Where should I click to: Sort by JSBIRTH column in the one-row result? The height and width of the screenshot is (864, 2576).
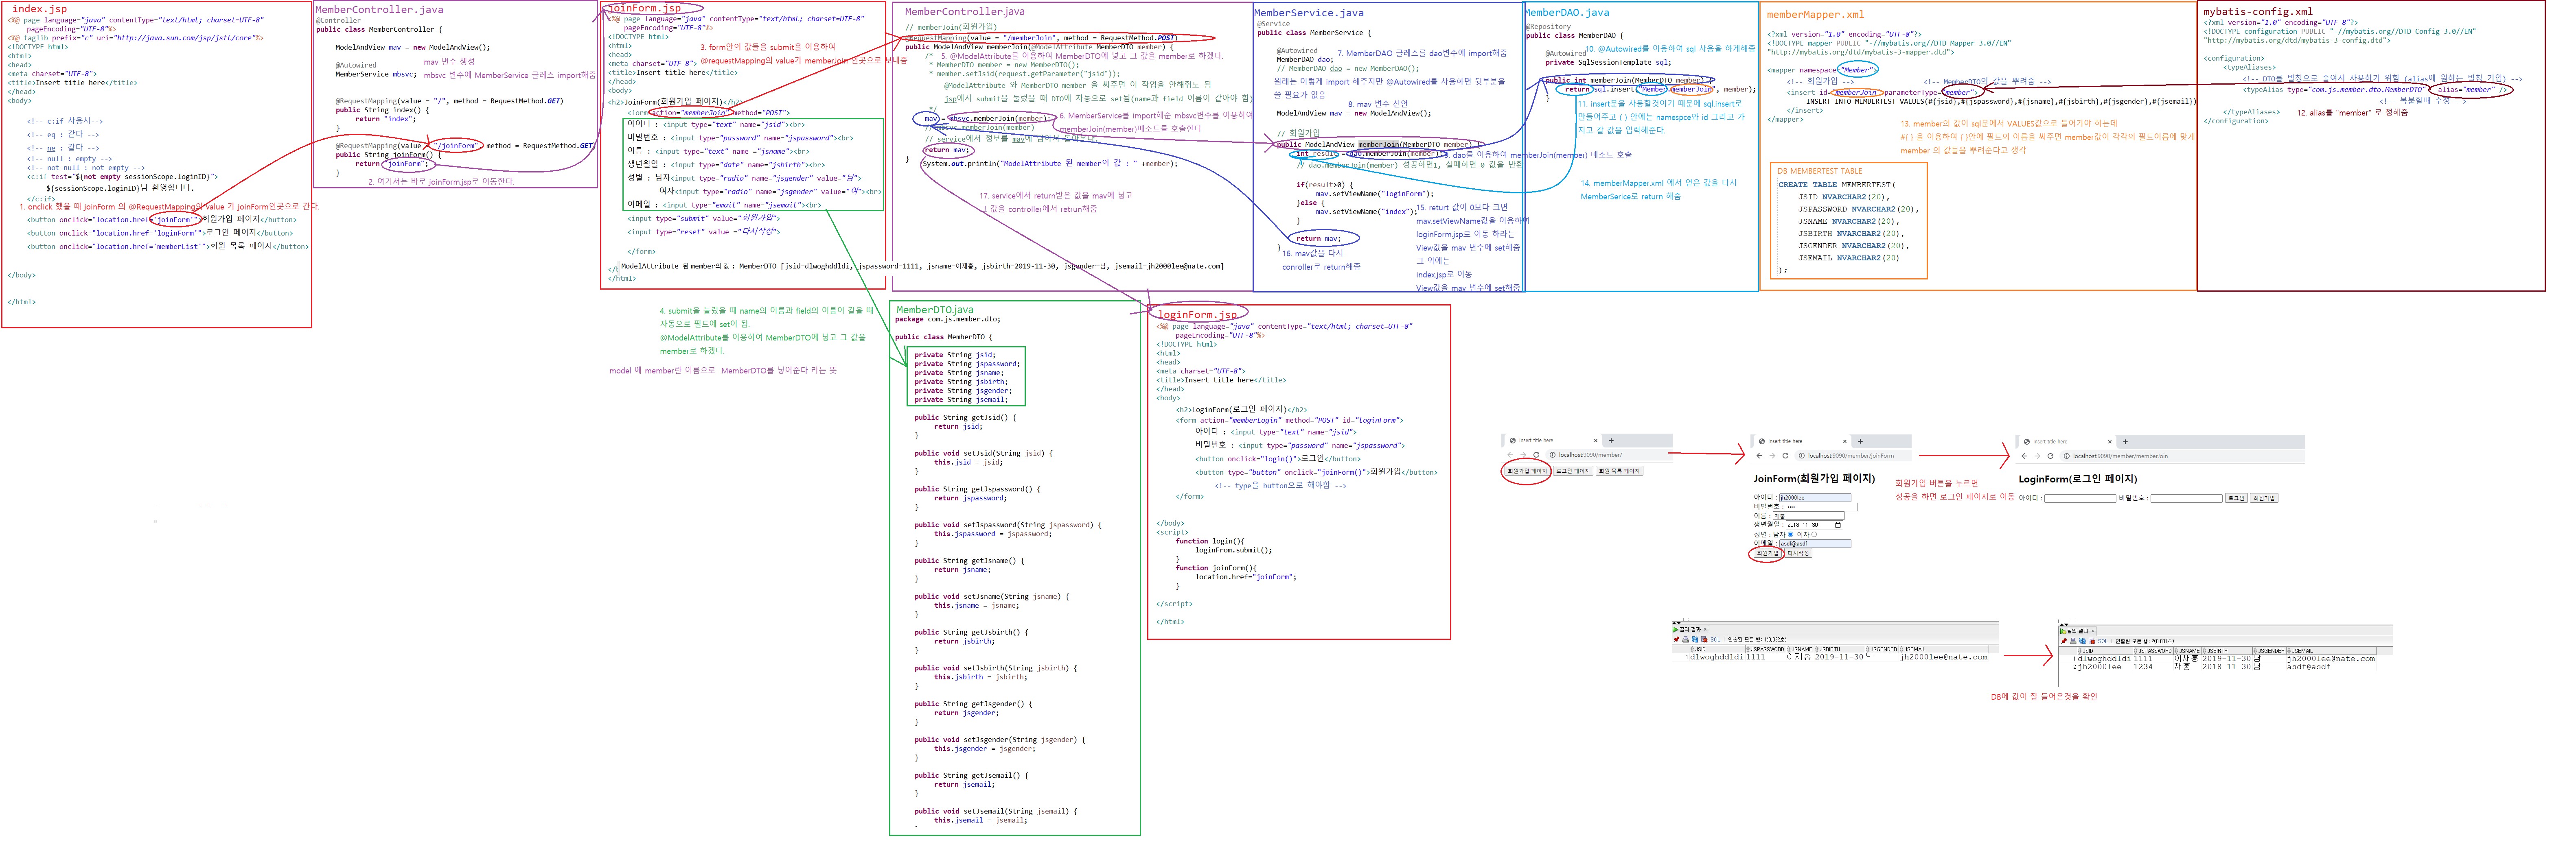[1840, 649]
